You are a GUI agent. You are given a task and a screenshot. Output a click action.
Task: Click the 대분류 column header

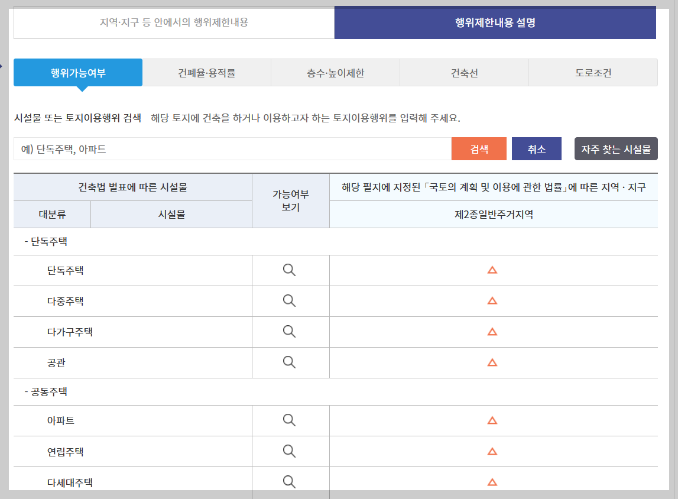point(53,215)
